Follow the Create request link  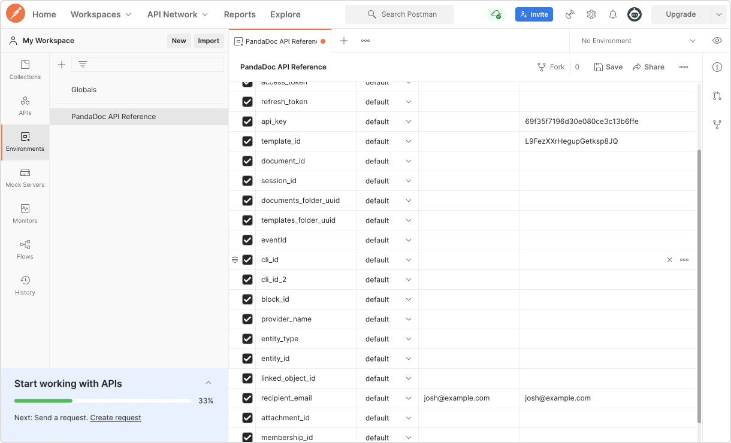pos(116,418)
